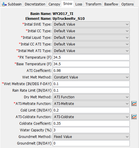Switch to the Subbasin tab
Viewport: 139px width, 148px height.
click(x=12, y=4)
